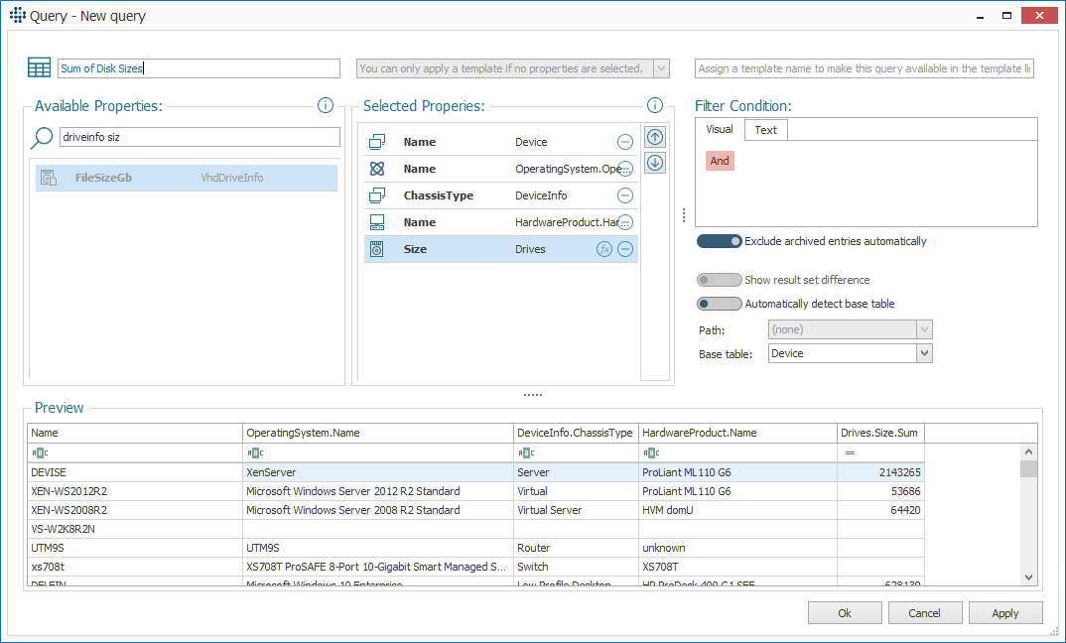The width and height of the screenshot is (1066, 643).
Task: Select the VS-W2K8R2N cell in preview
Action: (135, 529)
